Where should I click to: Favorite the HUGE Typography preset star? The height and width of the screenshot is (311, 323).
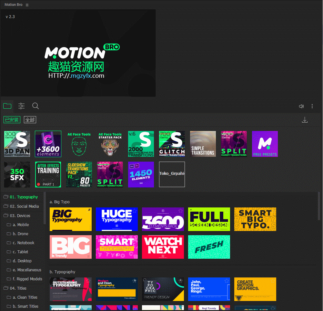pyautogui.click(x=135, y=210)
